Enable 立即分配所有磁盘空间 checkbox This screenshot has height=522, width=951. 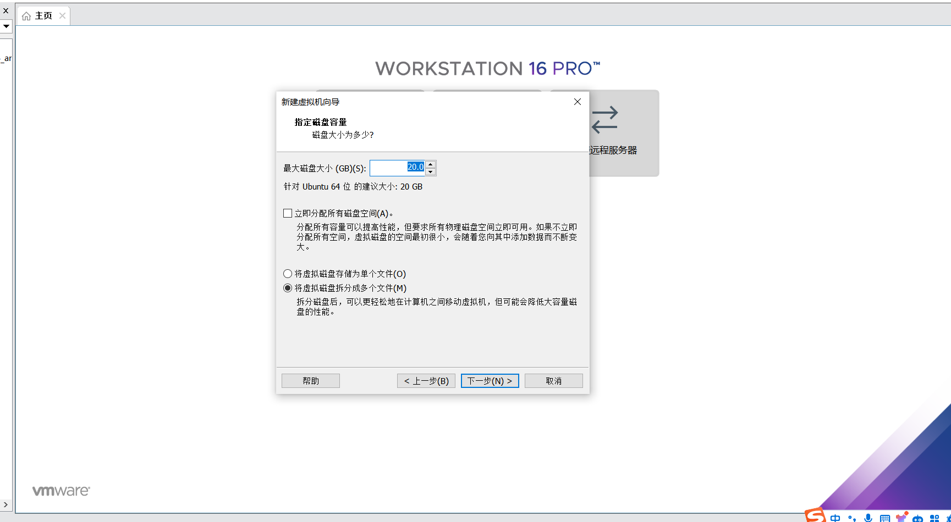coord(288,213)
